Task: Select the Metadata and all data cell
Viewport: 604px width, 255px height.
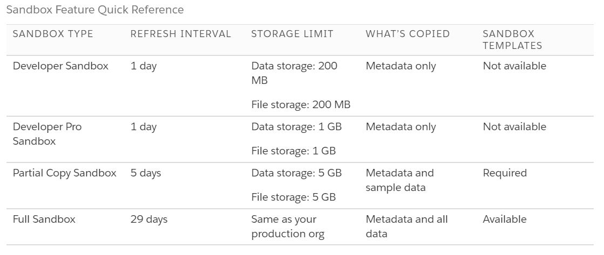Action: pyautogui.click(x=406, y=226)
